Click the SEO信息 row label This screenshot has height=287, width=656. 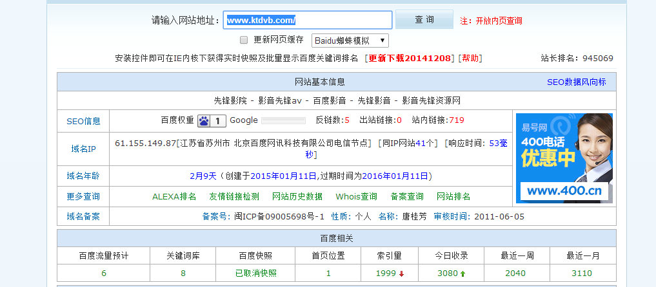83,121
